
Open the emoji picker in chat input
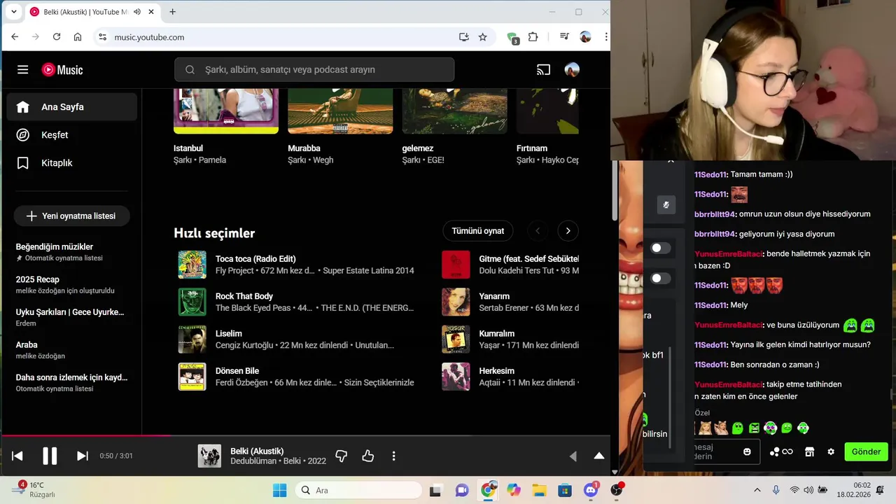(x=747, y=451)
